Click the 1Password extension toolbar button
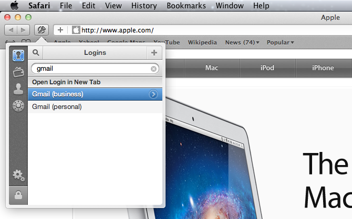The image size is (352, 219). click(x=42, y=30)
